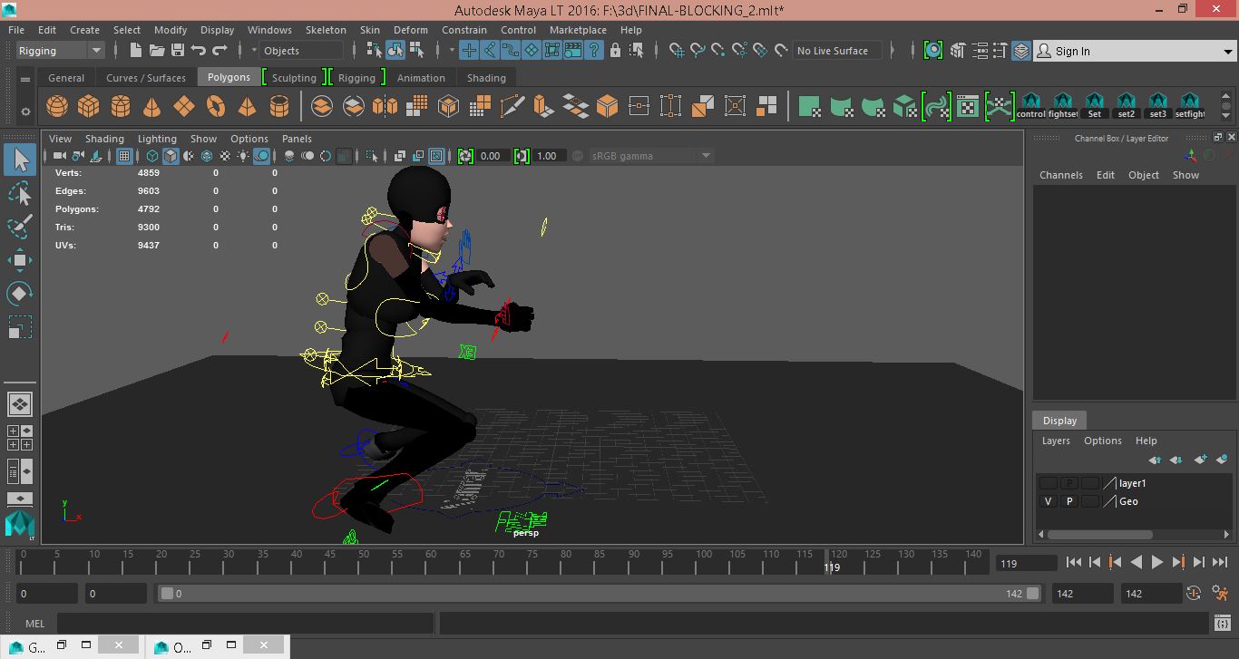Open the shelf options gear menu
The height and width of the screenshot is (659, 1239).
25,112
